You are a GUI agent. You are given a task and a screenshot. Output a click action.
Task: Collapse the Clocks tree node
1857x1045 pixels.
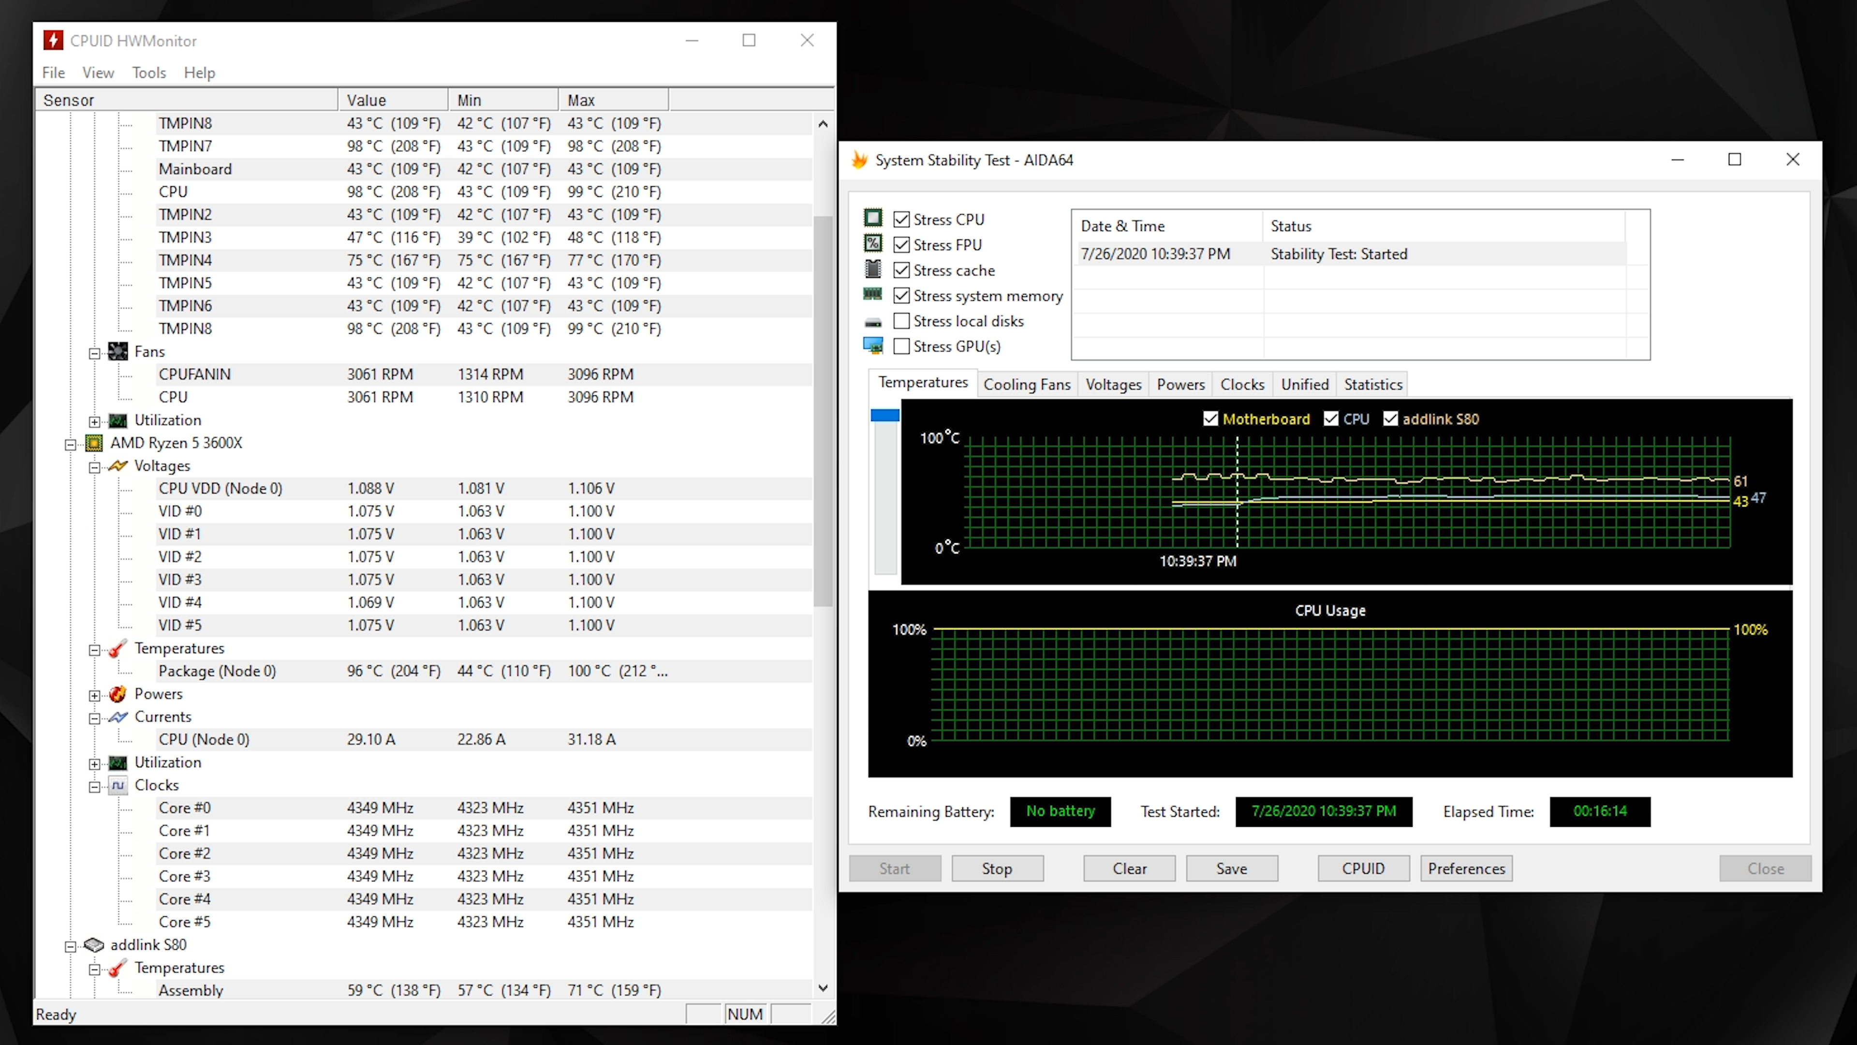(94, 787)
